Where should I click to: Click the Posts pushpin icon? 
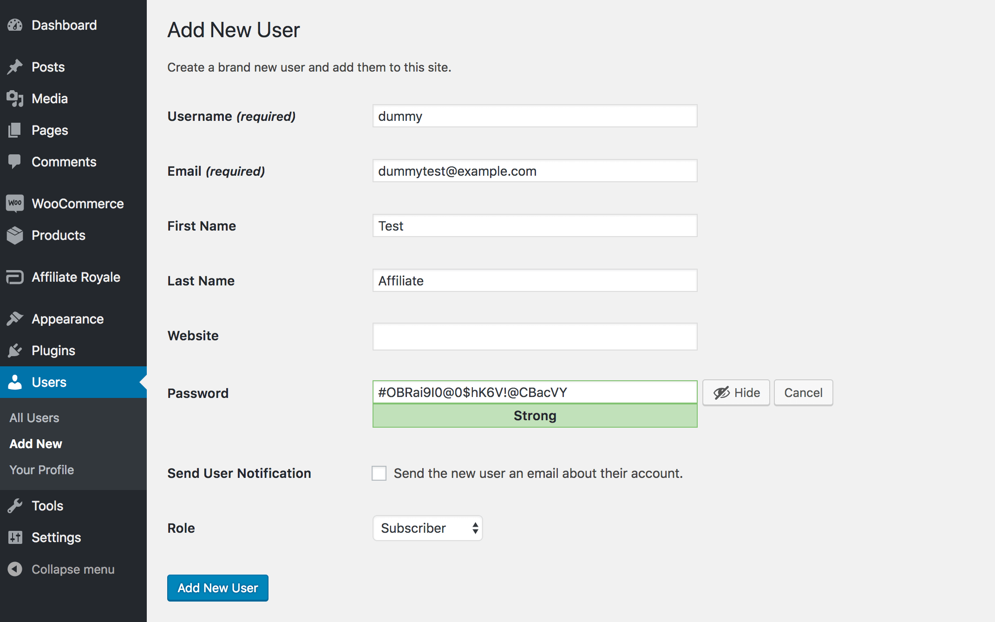tap(15, 67)
